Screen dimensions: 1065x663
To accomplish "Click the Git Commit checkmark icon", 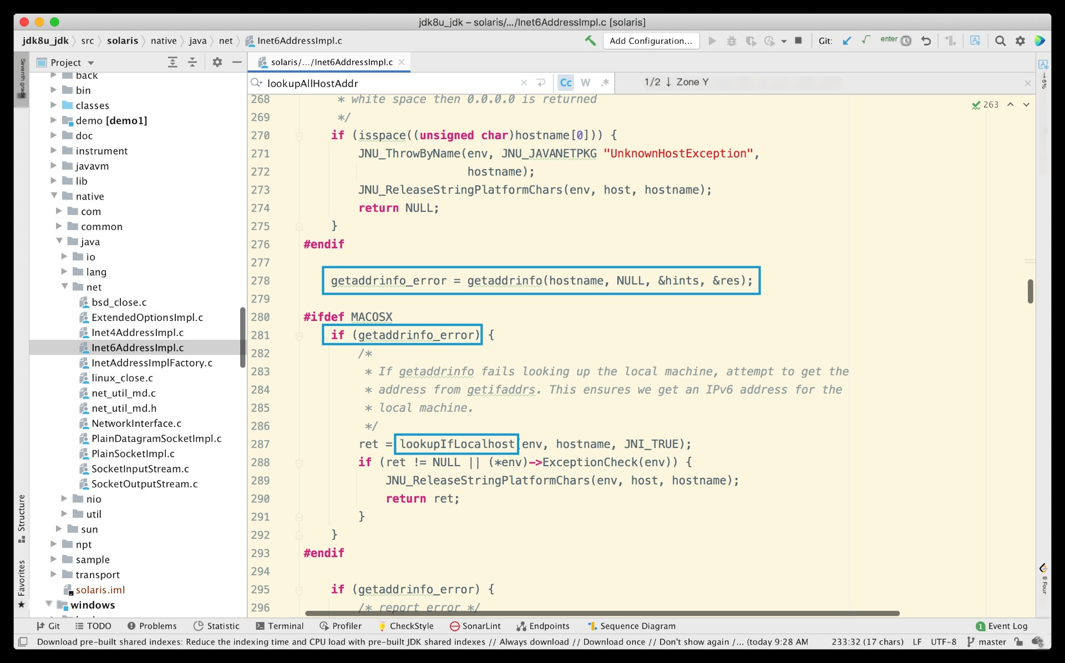I will pos(865,40).
